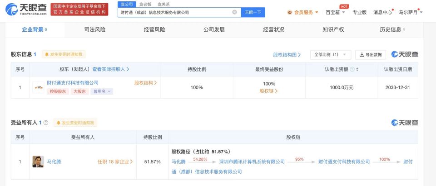This screenshot has height=186, width=436.
Task: Click 马化腾 in the equity path
Action: [178, 162]
